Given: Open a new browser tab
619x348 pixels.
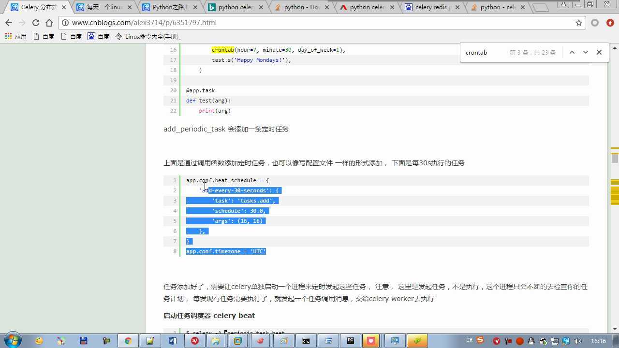Looking at the screenshot, I should (541, 7).
